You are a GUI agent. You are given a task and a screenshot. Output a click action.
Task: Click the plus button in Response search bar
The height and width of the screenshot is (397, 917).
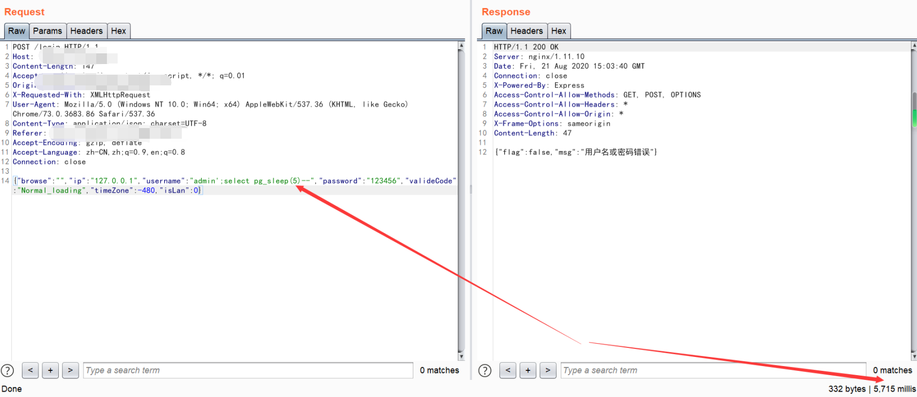528,370
